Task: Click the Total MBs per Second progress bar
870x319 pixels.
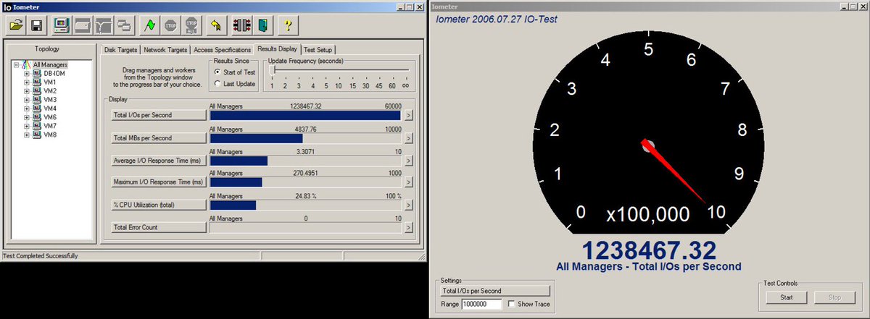Action: click(x=305, y=138)
